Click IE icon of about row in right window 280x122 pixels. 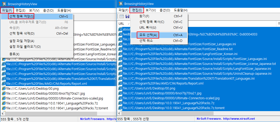(120, 29)
